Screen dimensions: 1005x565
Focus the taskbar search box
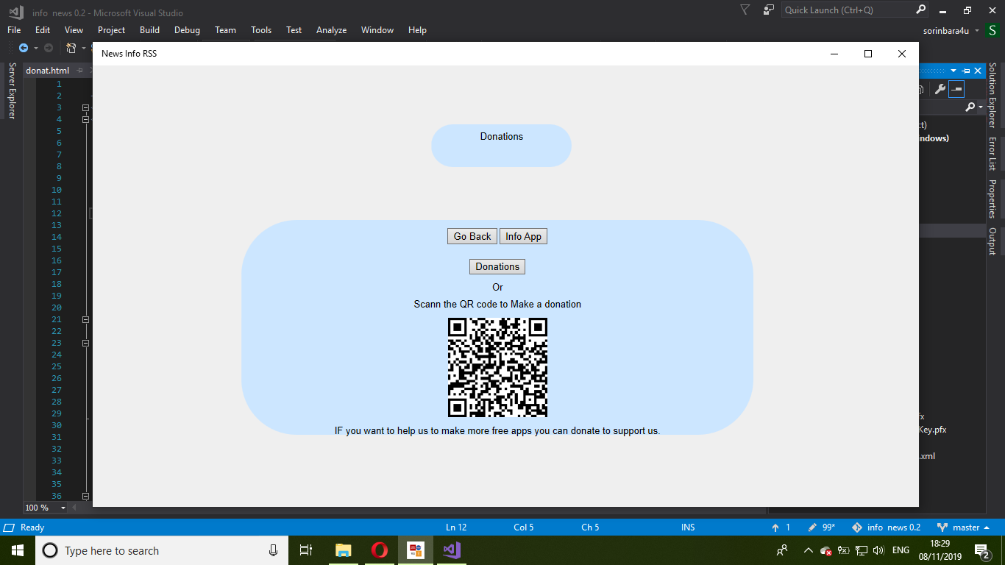point(162,550)
